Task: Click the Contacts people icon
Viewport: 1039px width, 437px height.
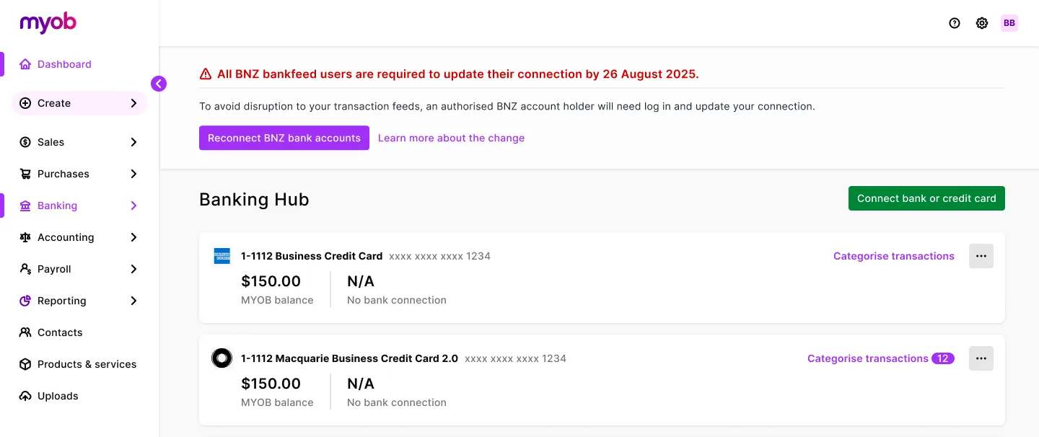Action: [25, 332]
